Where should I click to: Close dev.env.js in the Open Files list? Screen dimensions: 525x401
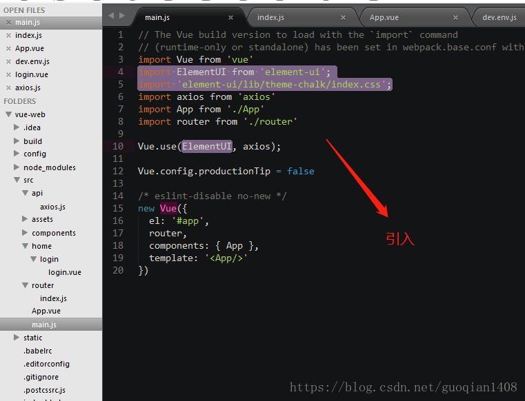(9, 61)
